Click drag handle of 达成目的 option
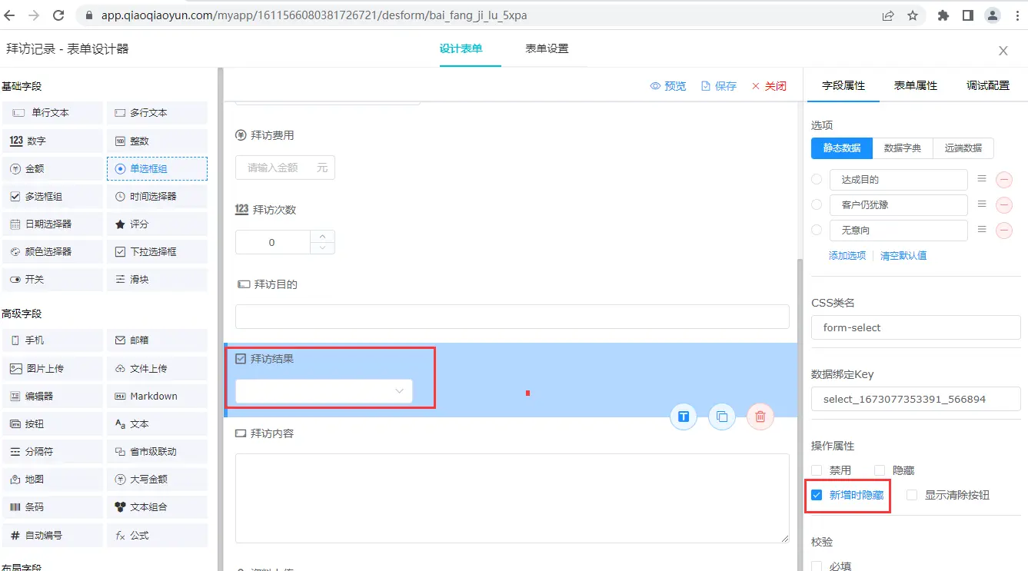Screen dimensions: 1028x571 [981, 179]
